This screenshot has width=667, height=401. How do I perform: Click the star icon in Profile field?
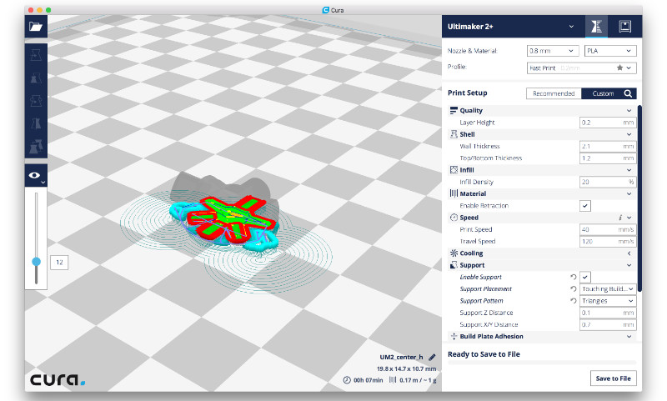(619, 68)
